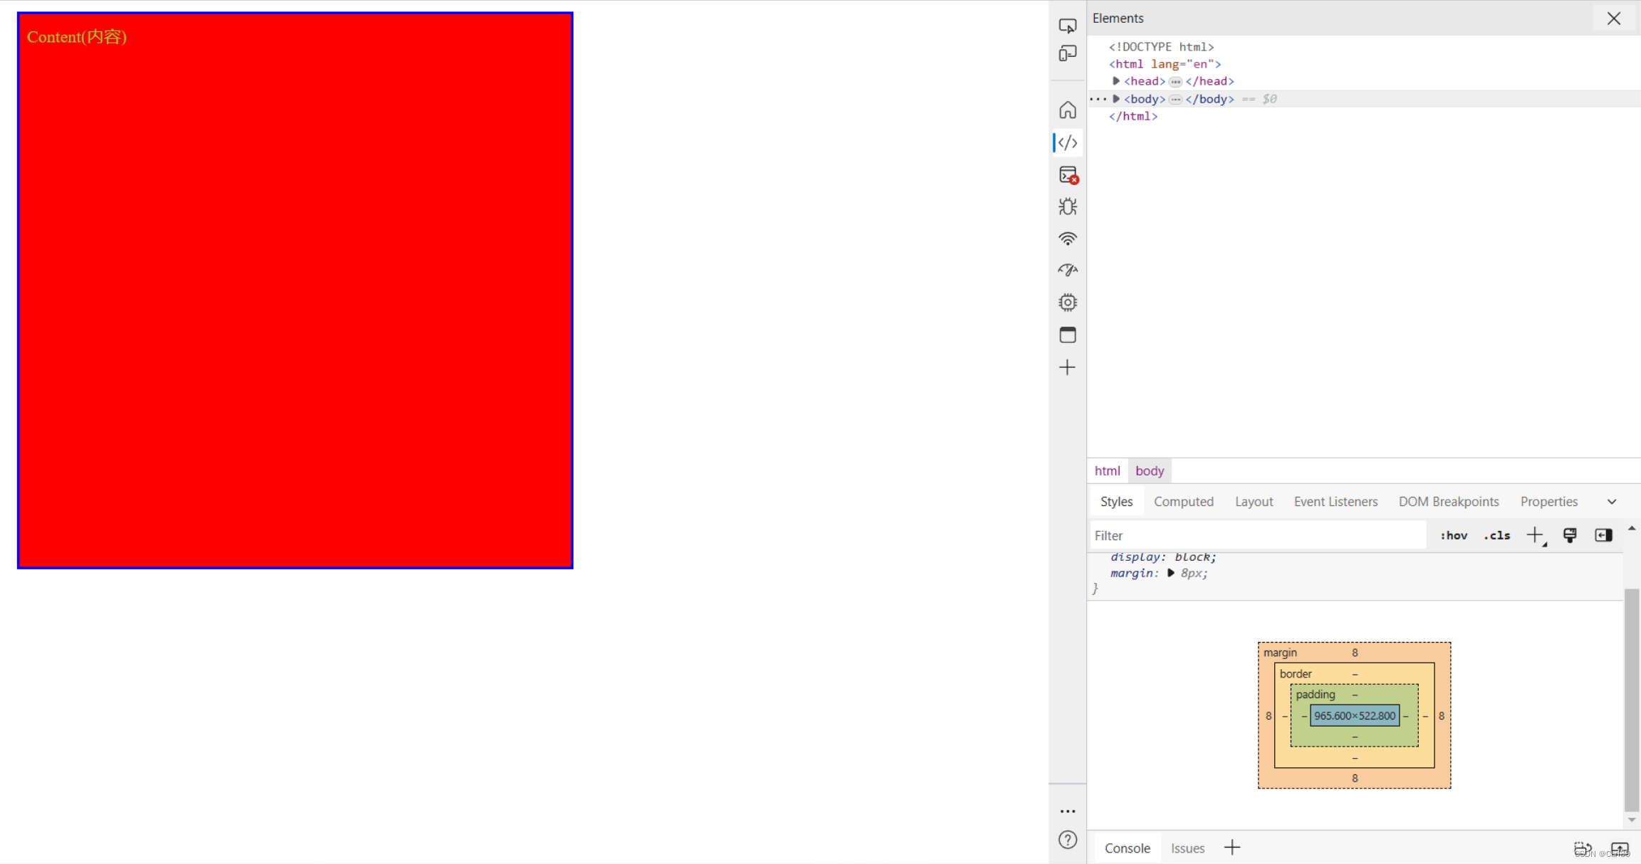Screen dimensions: 1641x864
Task: Show more tabs chevron after Properties
Action: point(1611,502)
